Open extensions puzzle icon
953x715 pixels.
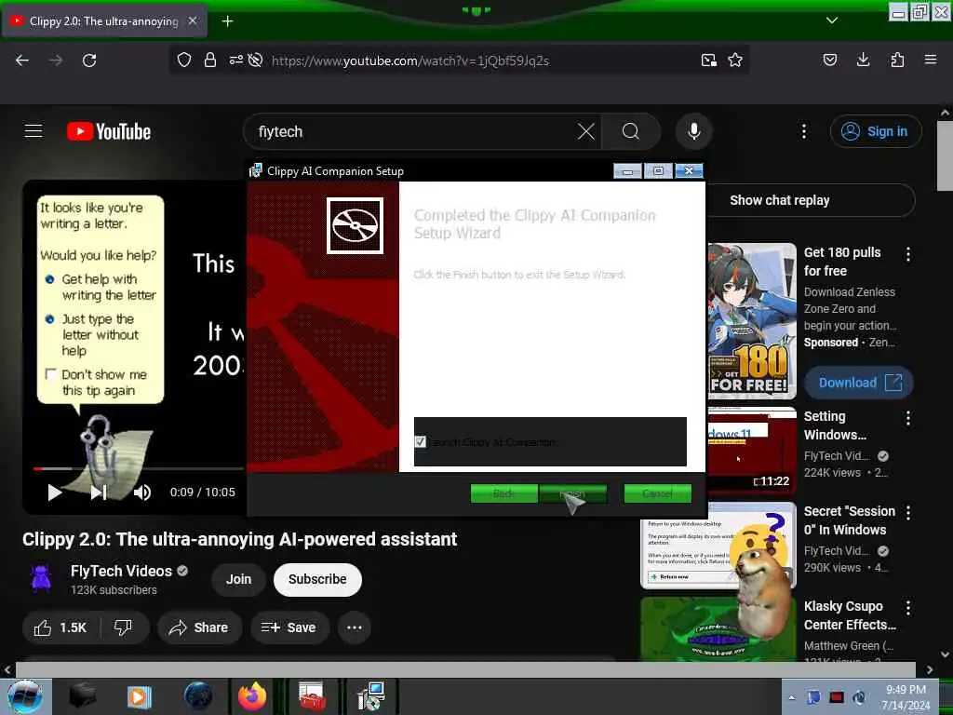[897, 60]
